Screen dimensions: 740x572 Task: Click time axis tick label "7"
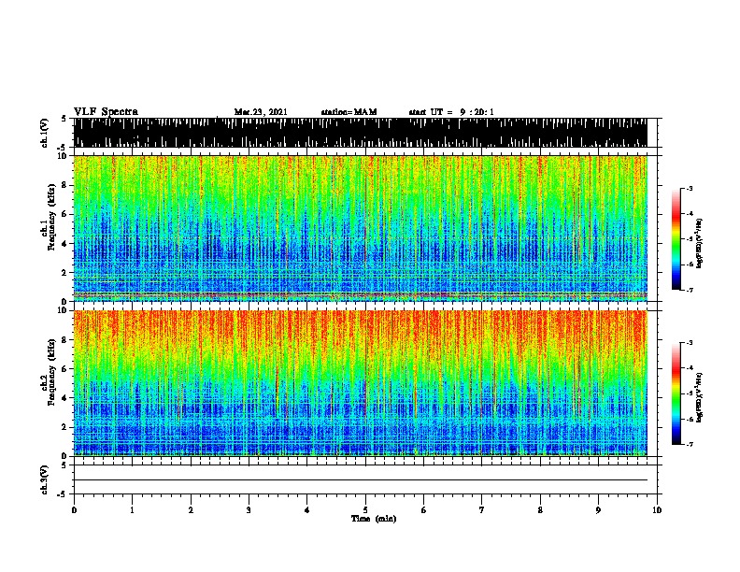[x=482, y=510]
